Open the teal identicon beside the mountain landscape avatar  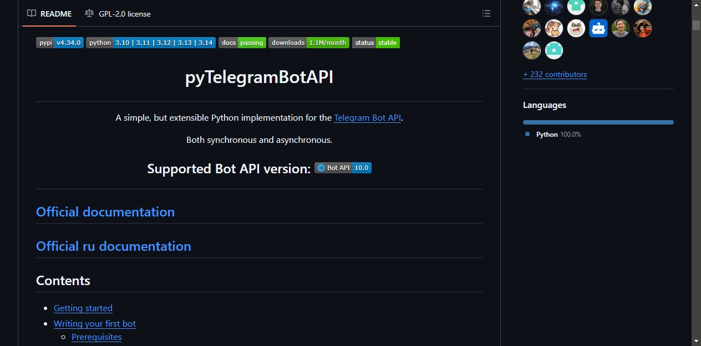[x=554, y=50]
